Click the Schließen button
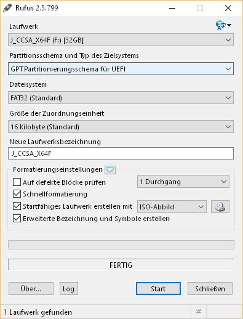Screen dimensions: 243x319 (x=210, y=289)
